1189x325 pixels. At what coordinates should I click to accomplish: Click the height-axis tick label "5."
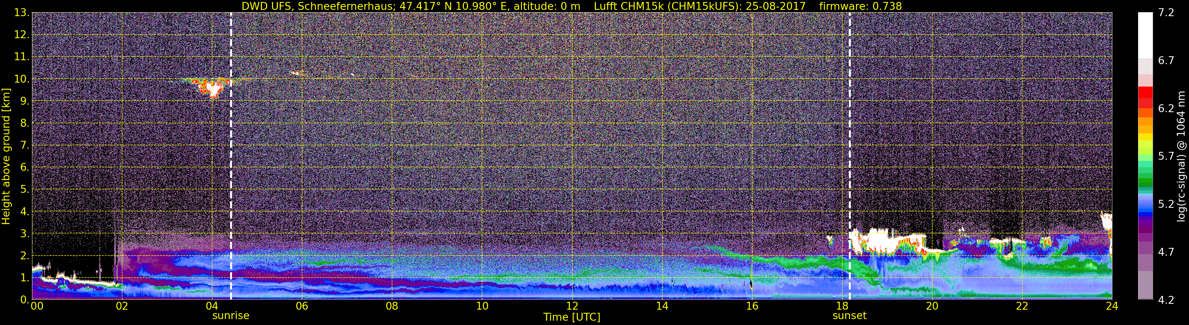click(x=24, y=189)
